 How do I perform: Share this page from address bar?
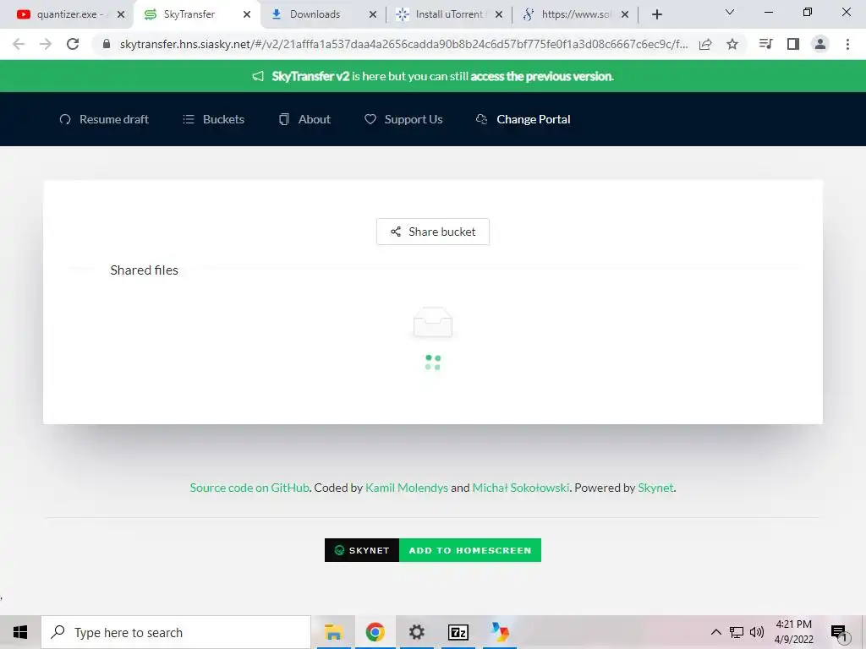point(705,44)
